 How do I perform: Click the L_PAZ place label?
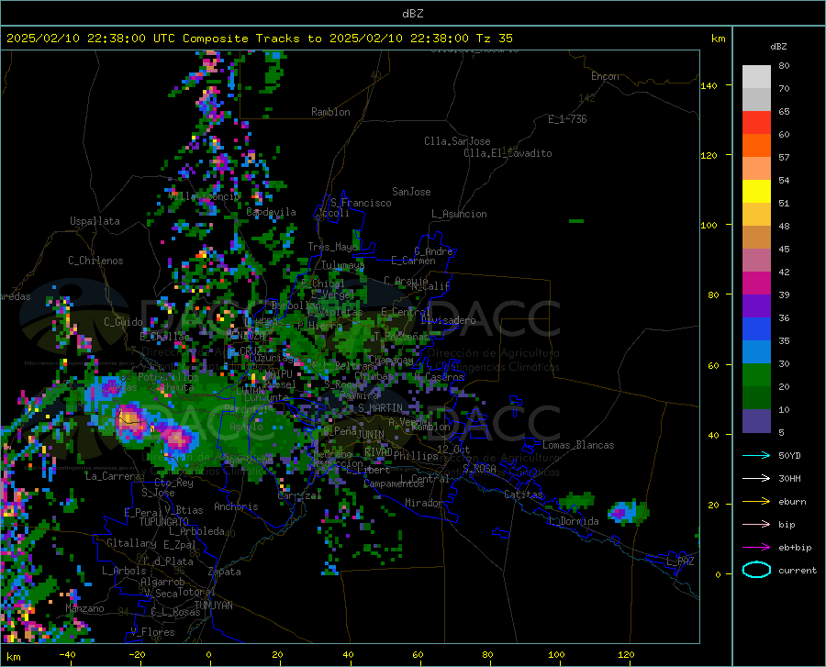tap(680, 561)
